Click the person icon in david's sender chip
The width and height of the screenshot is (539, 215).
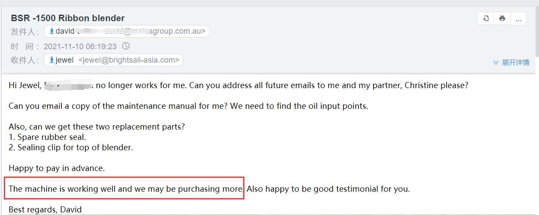click(52, 31)
